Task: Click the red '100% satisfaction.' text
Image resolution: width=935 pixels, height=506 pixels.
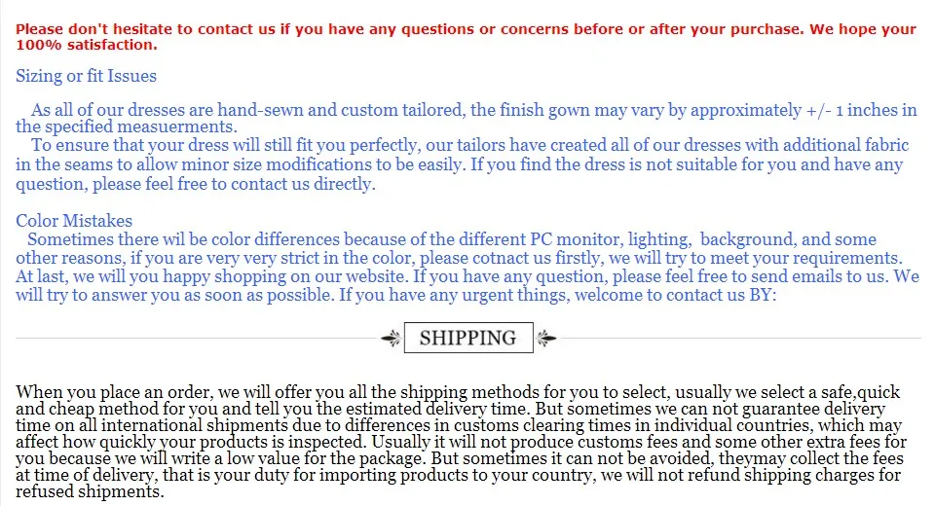Action: tap(87, 46)
